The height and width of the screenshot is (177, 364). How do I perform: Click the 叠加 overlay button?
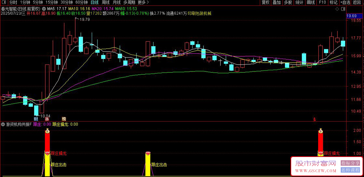click(277, 3)
